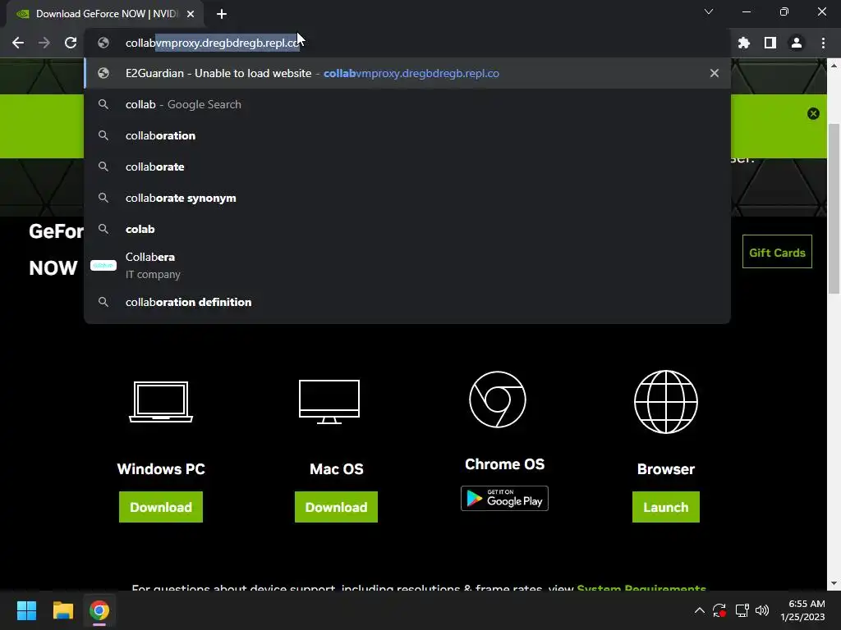Open File Explorer from the taskbar
Screen dimensions: 841x630
(x=62, y=610)
